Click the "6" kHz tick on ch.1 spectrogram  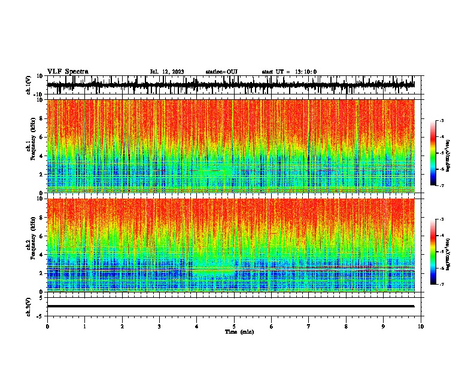point(41,137)
